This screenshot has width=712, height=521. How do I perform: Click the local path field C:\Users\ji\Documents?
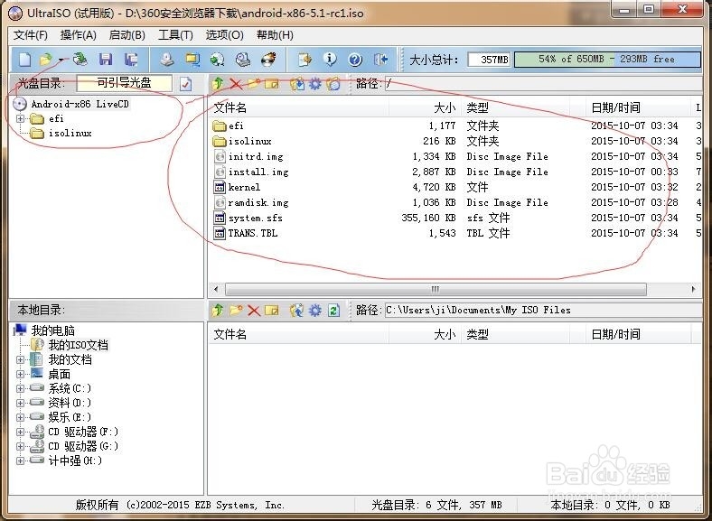543,311
